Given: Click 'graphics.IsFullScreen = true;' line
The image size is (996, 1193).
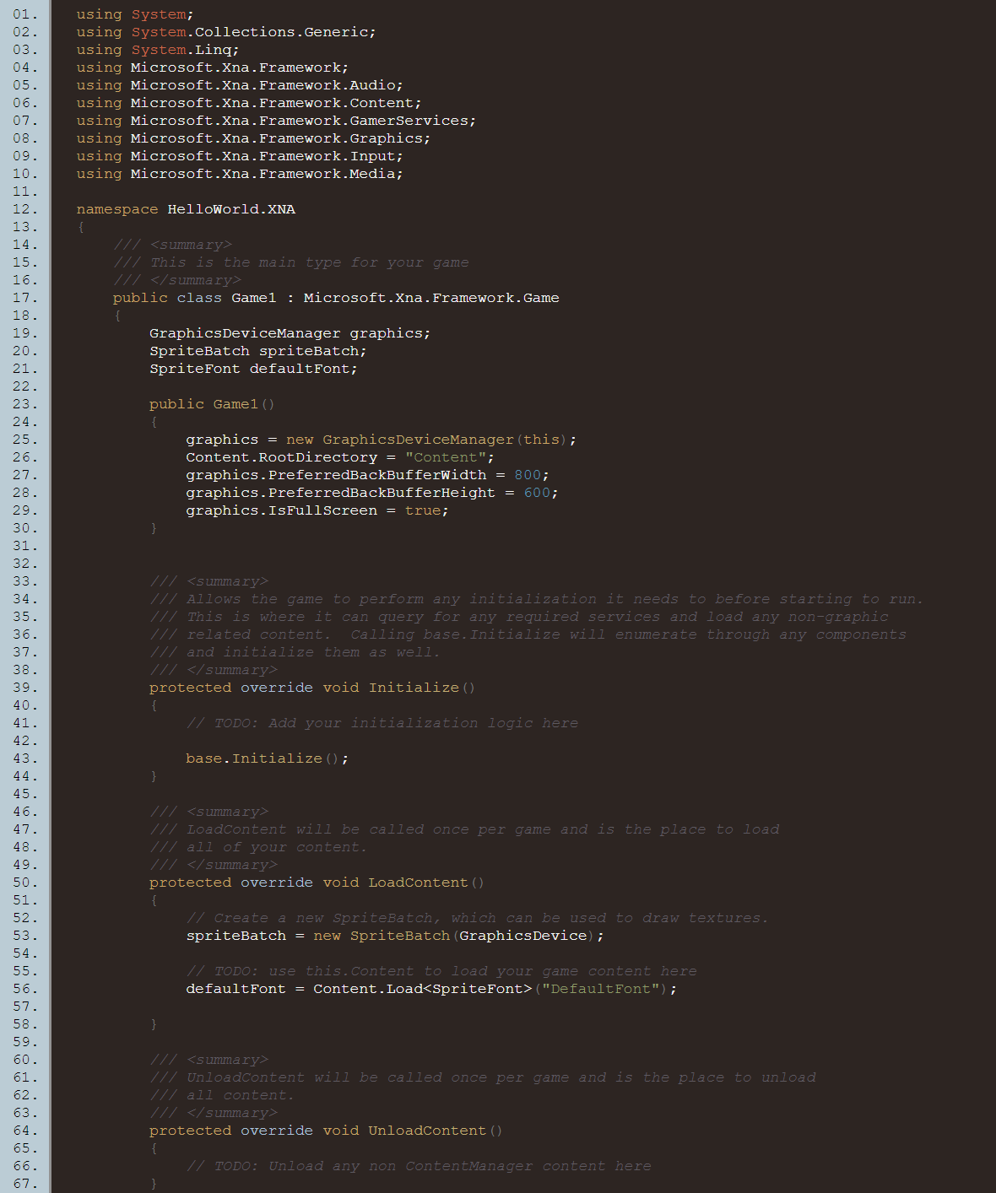Looking at the screenshot, I should [317, 510].
